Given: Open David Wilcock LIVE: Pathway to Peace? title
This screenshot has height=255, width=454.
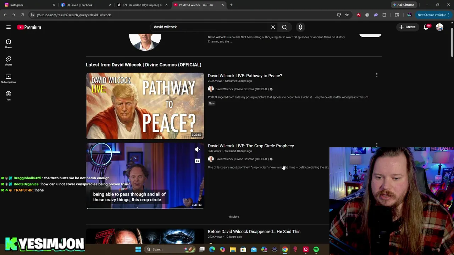Looking at the screenshot, I should (245, 75).
